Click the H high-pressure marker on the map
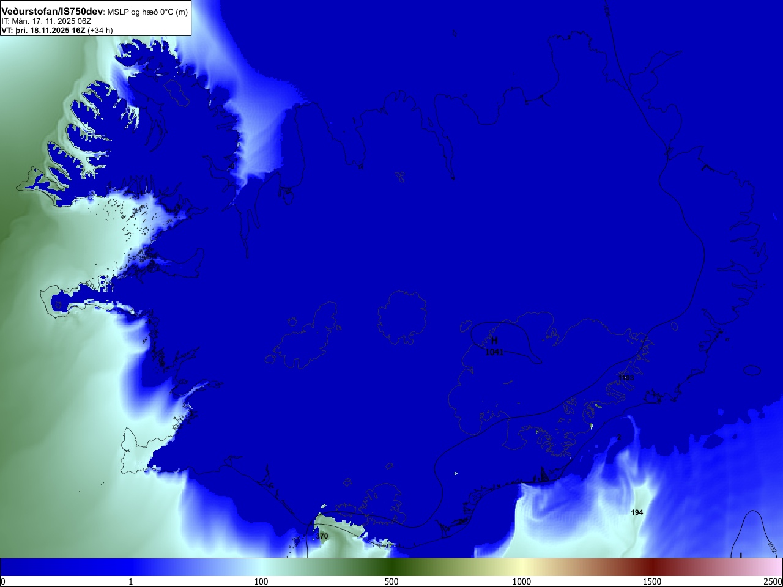Image resolution: width=783 pixels, height=587 pixels. (x=494, y=341)
